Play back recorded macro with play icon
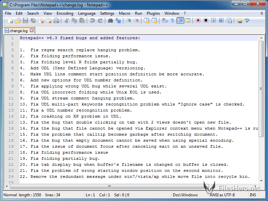Screen dimensions: 268x201 tap(213, 21)
